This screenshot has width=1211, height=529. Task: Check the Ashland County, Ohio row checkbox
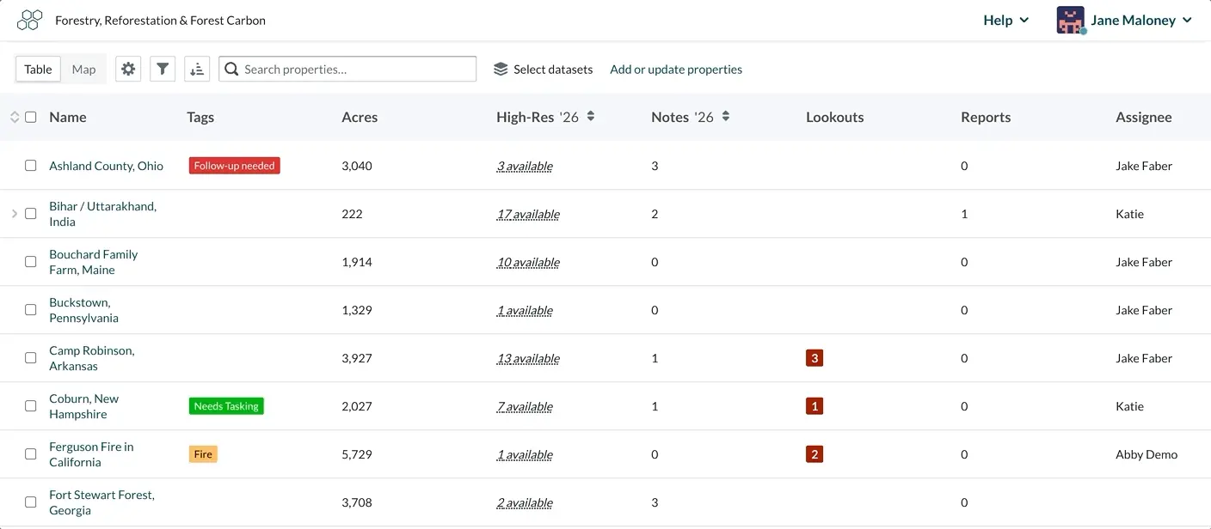[x=31, y=166]
